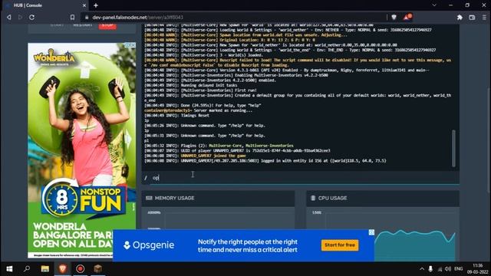Bookmark this page with the bookmark icon
The height and width of the screenshot is (276, 491).
[x=72, y=17]
